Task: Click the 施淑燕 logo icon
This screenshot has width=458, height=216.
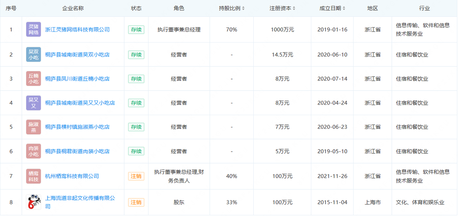Action: 33,127
